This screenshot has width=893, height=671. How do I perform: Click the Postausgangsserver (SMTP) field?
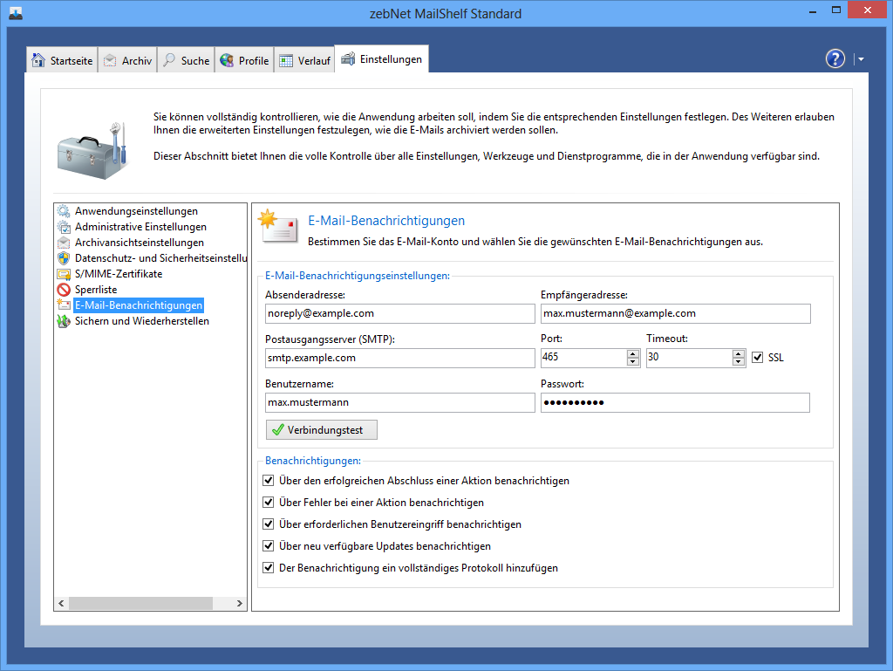tap(399, 359)
